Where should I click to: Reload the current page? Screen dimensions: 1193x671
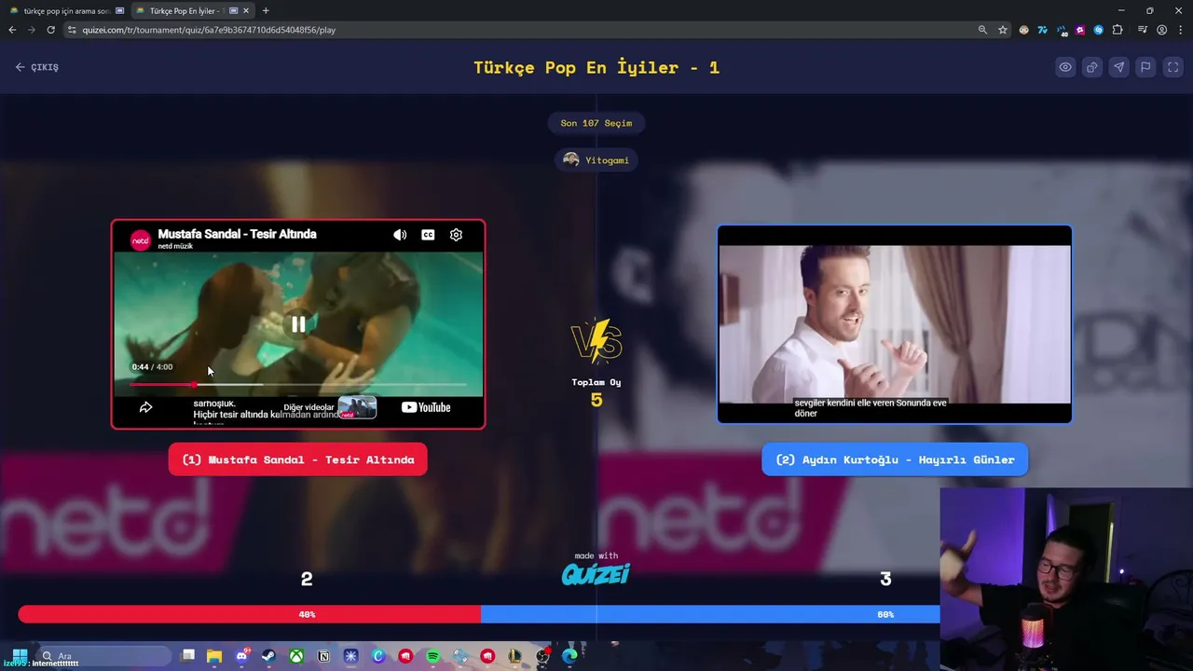(50, 30)
